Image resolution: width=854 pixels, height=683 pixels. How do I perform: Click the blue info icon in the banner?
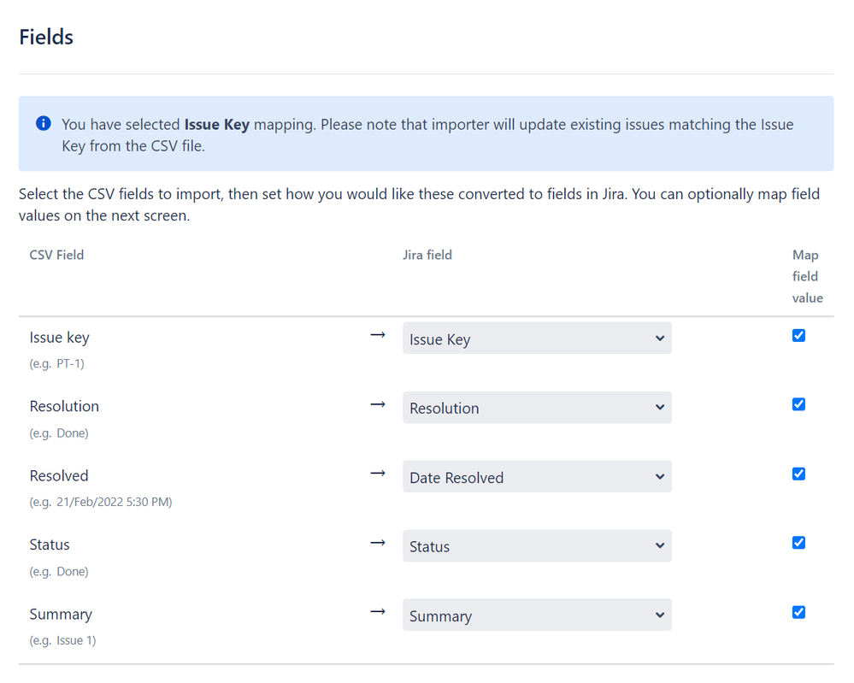coord(44,124)
